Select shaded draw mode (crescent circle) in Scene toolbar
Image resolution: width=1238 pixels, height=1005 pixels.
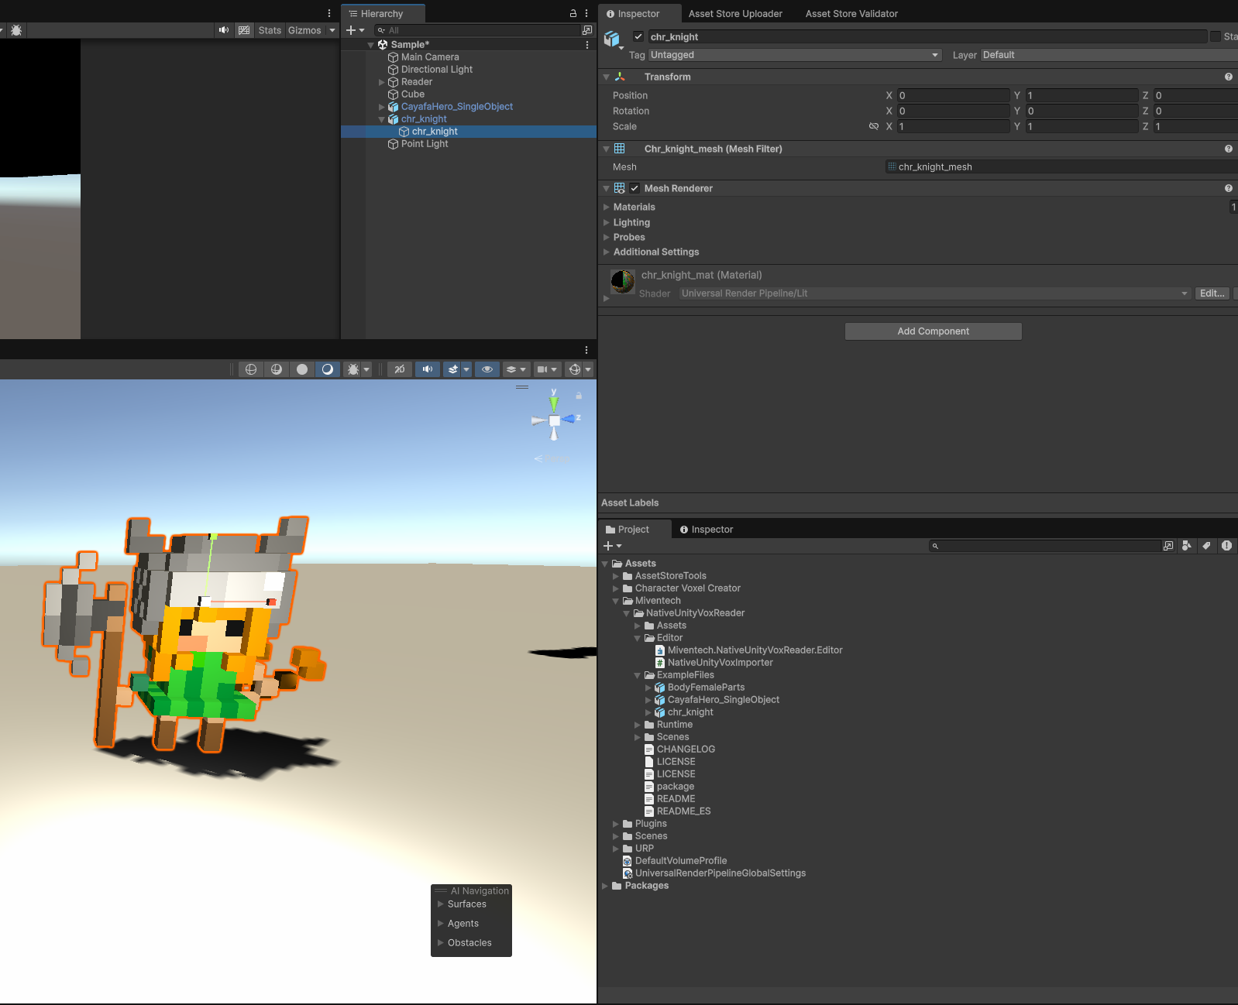[x=328, y=369]
